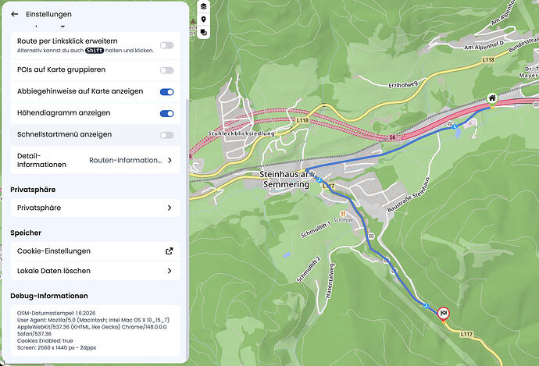
Task: Select the green home start marker
Action: 492,98
